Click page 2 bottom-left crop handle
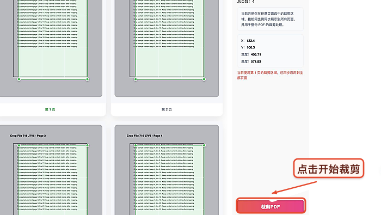The height and width of the screenshot is (215, 381). coord(136,79)
